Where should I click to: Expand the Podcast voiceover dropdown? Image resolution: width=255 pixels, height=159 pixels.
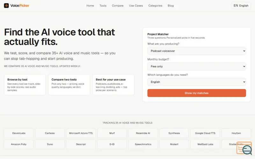(x=197, y=51)
